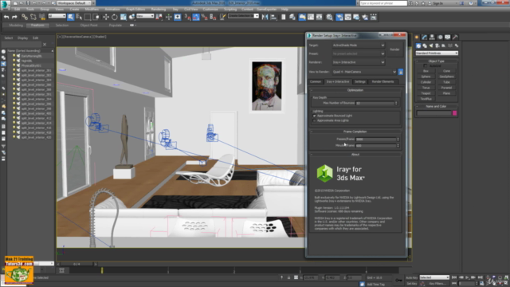Open the selection filter All dropdown
The height and width of the screenshot is (287, 510).
(x=57, y=16)
